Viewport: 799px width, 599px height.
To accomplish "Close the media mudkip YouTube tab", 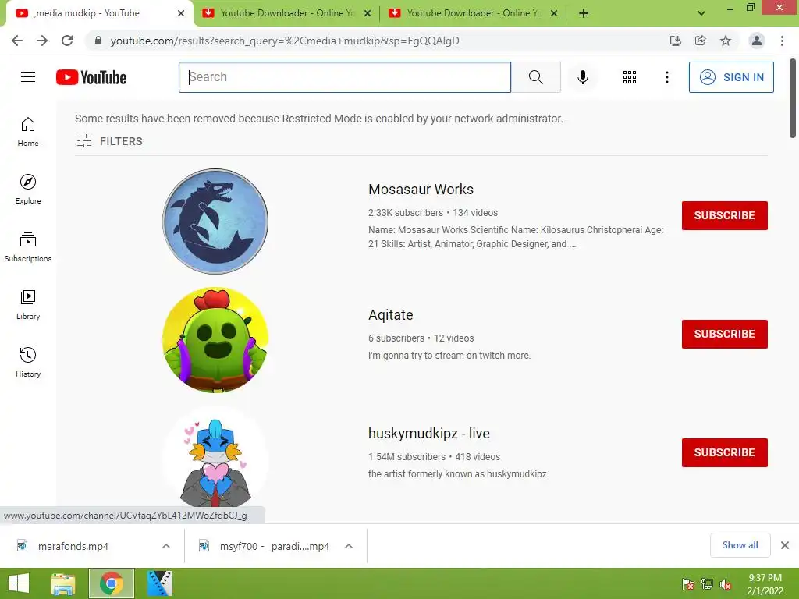I will click(x=181, y=13).
